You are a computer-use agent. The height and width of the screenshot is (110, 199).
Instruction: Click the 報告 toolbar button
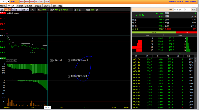click(27, 2)
